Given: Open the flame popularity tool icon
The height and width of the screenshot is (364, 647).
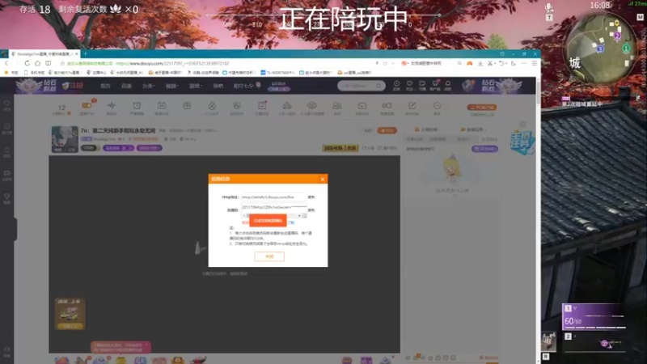Looking at the screenshot, I should click(x=212, y=106).
